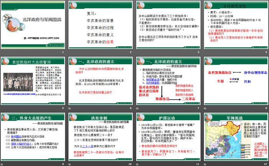Select slide 11 thumbnail 护国运动
Screen dimensions: 269x166
click(168, 137)
